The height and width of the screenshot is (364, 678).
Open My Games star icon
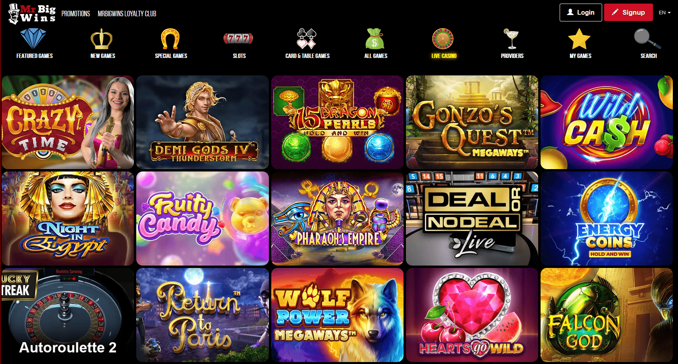point(579,39)
